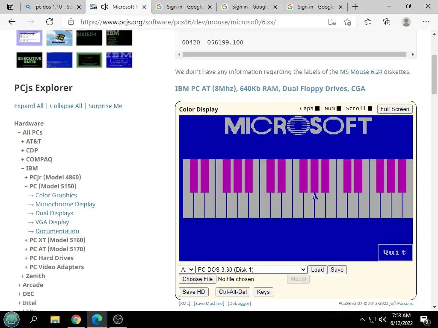
Task: Open OBS Studio from taskbar
Action: (118, 319)
